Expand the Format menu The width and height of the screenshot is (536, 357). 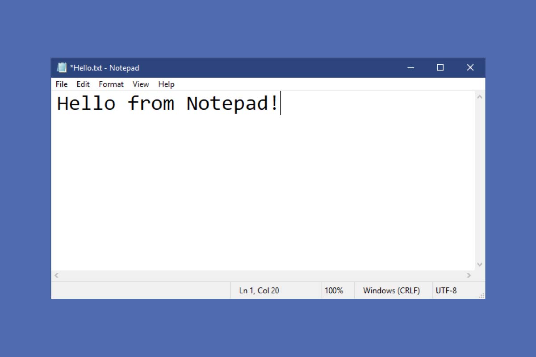coord(111,84)
